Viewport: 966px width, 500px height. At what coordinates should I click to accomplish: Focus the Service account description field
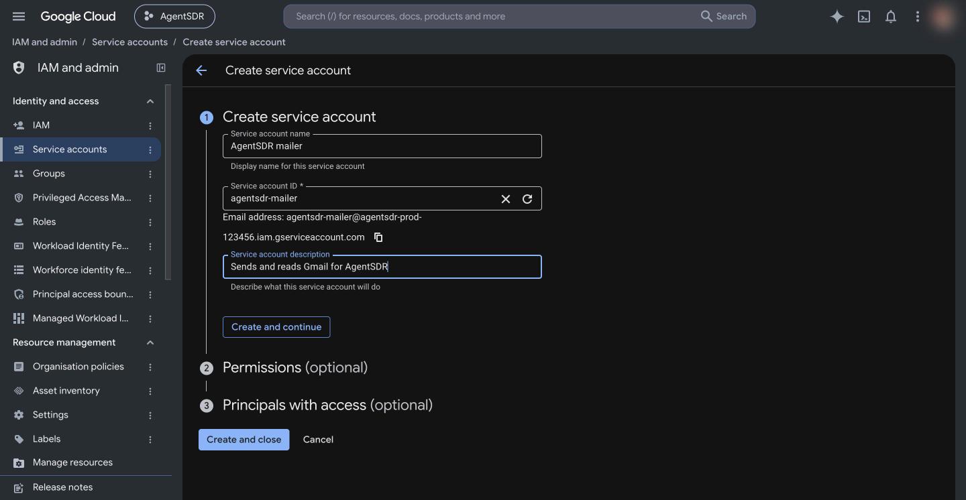(382, 267)
